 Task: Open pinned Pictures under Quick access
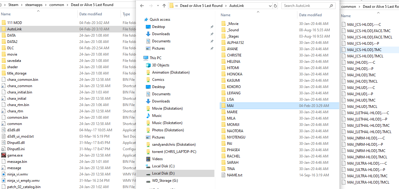click(158, 48)
